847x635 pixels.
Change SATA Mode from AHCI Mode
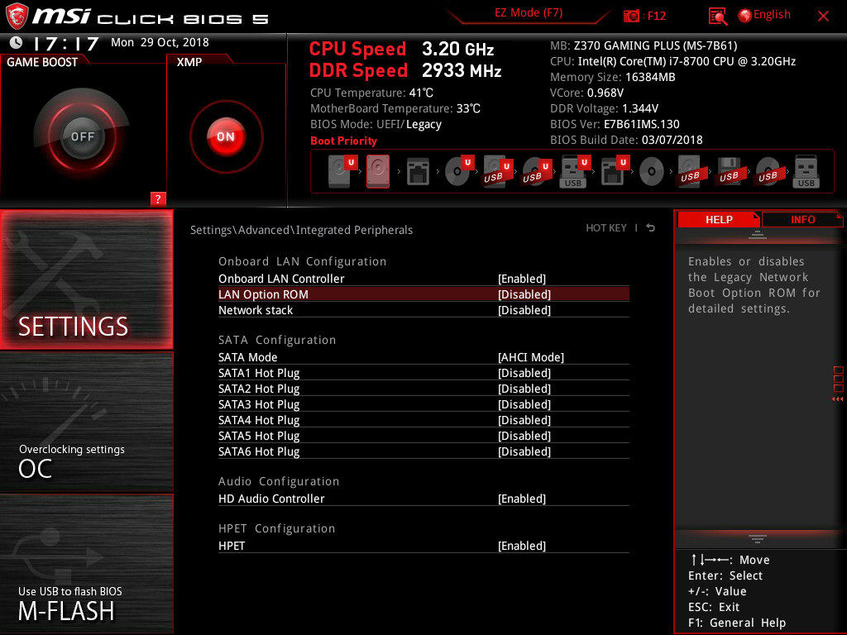tap(530, 357)
